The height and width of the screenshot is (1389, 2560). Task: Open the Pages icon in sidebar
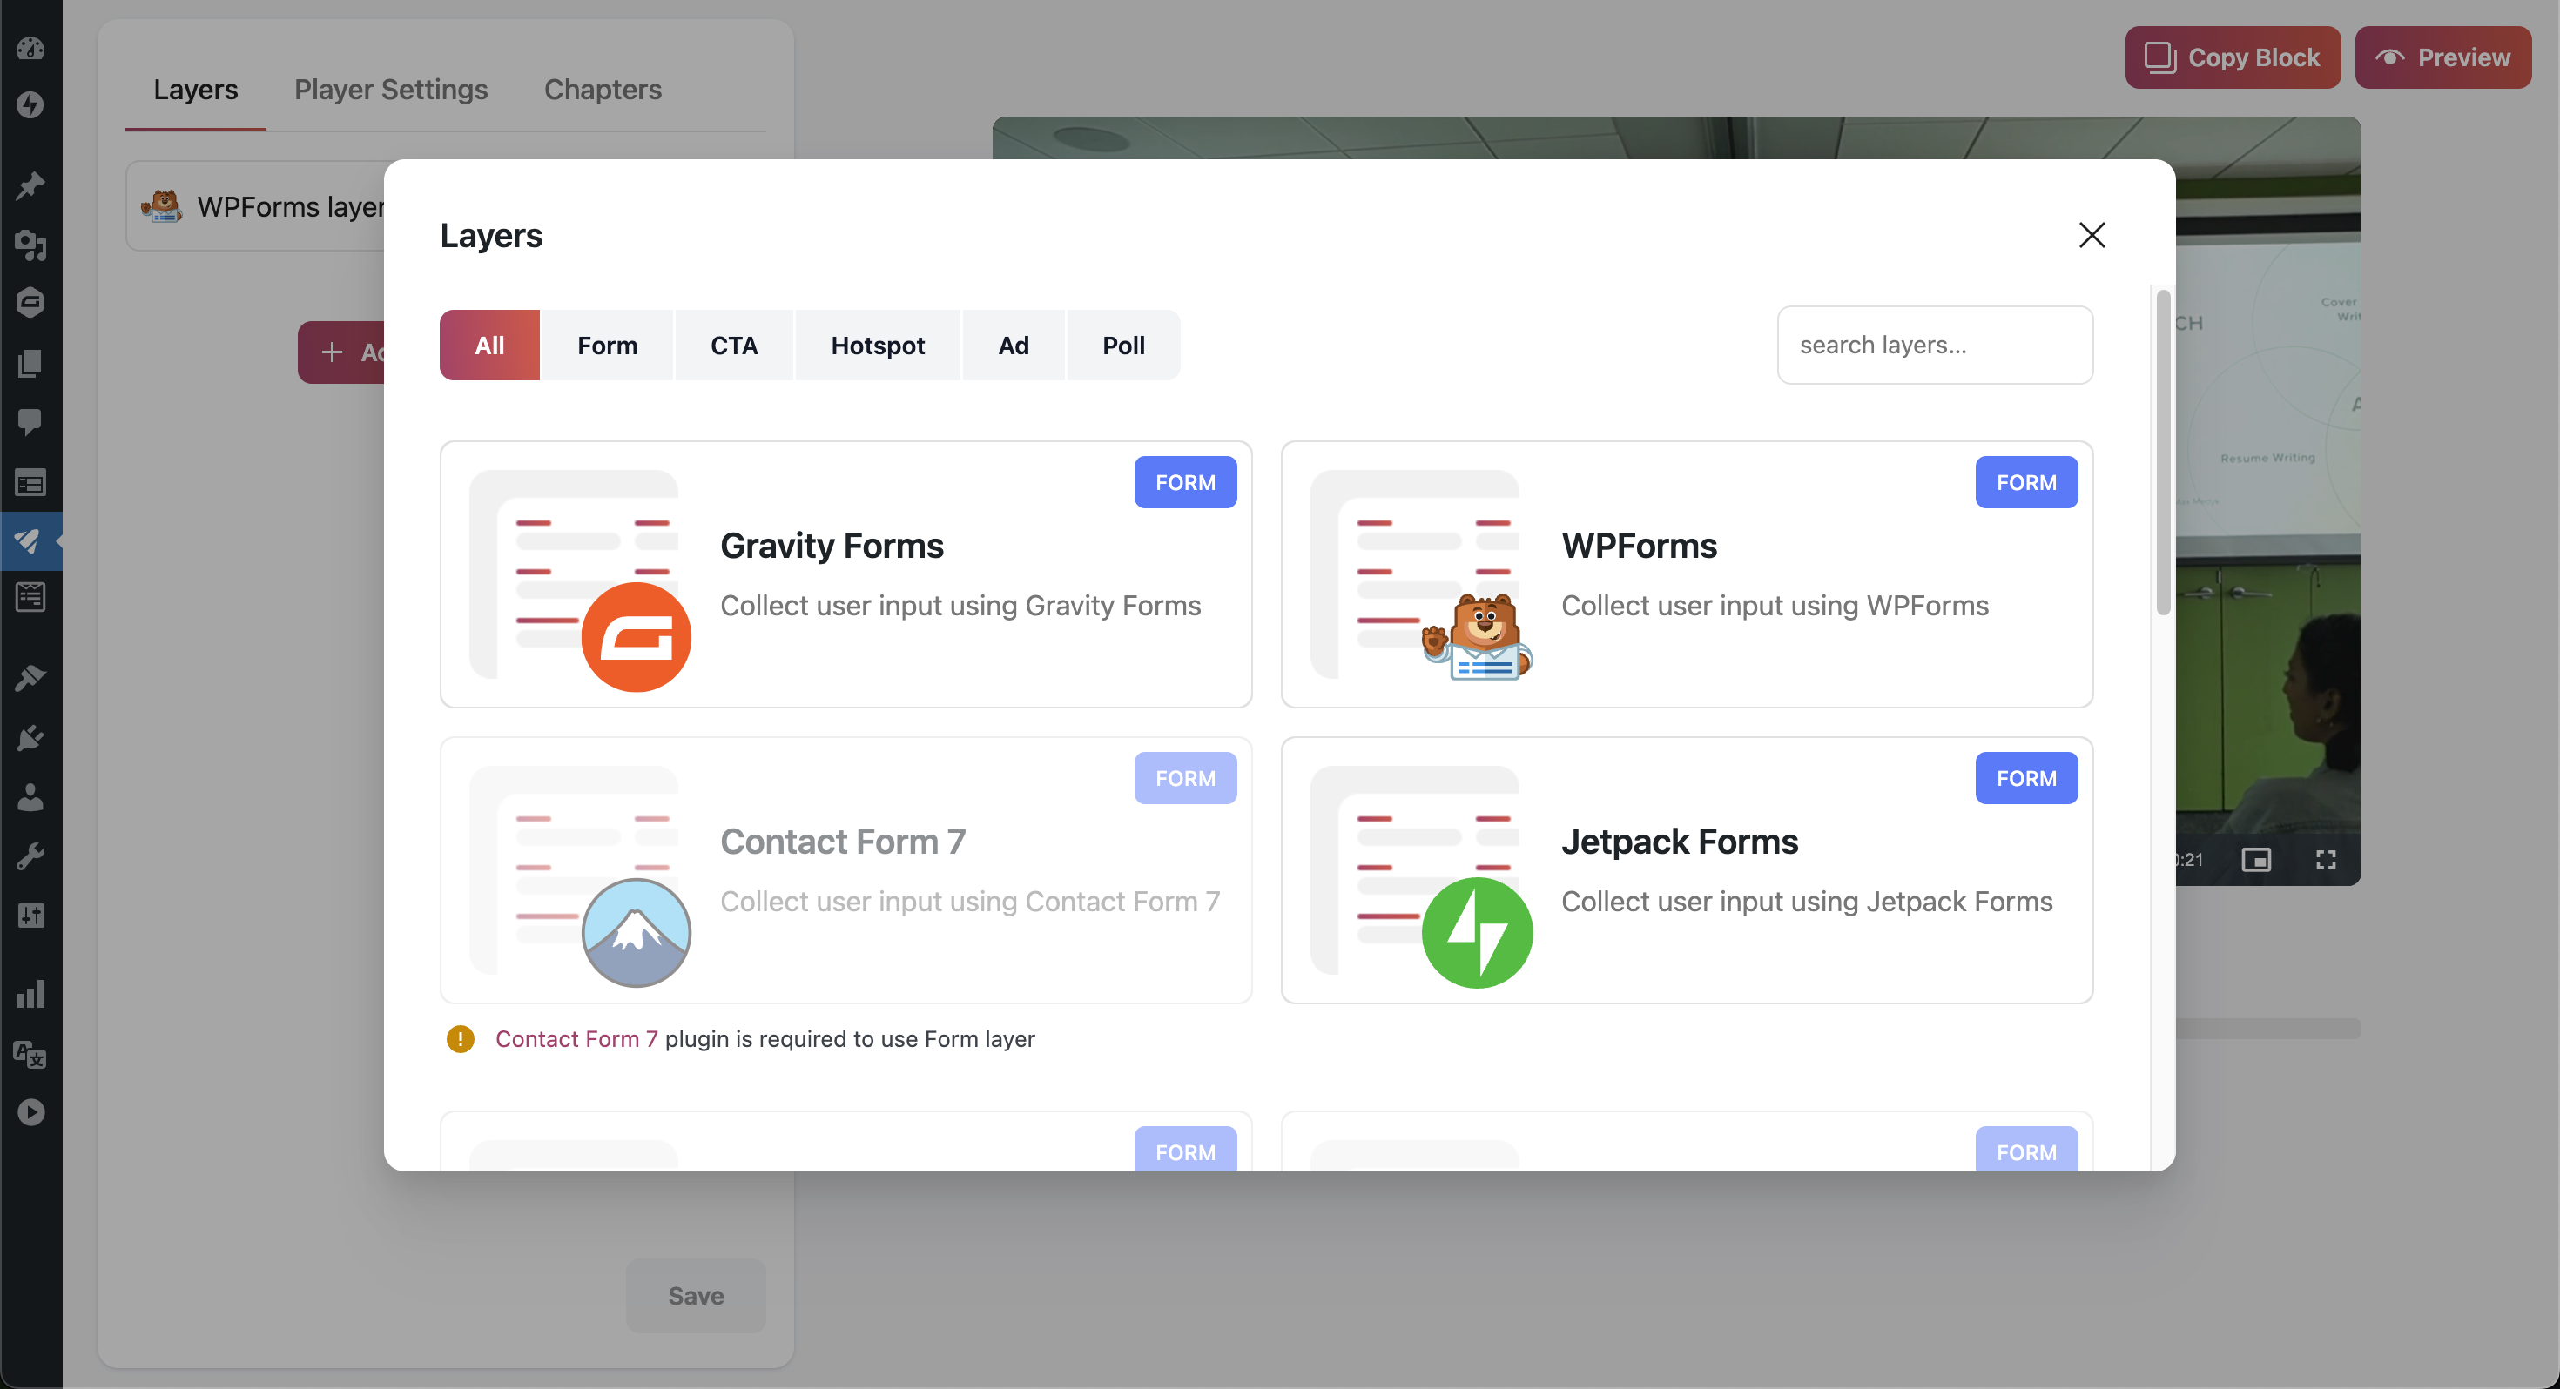pos(30,364)
